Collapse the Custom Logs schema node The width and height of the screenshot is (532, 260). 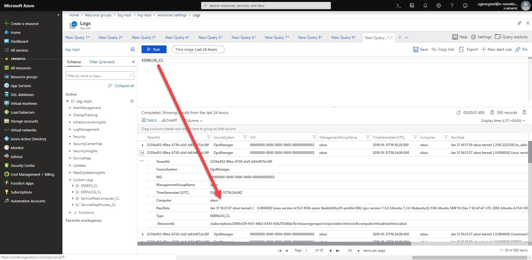[70, 180]
